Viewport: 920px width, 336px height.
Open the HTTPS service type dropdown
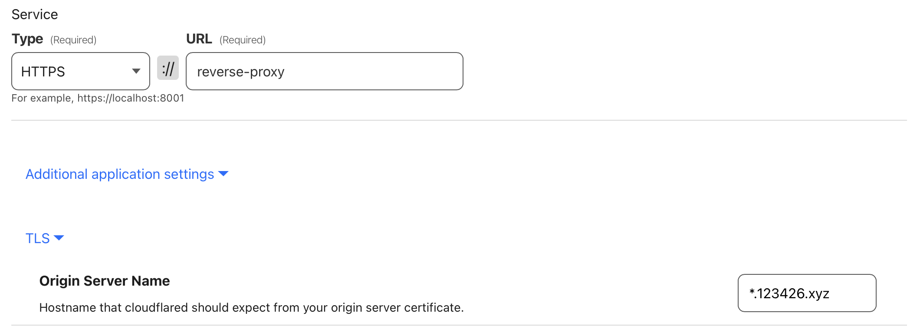click(x=81, y=71)
